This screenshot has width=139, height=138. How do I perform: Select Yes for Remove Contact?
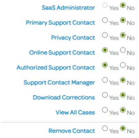click(105, 128)
